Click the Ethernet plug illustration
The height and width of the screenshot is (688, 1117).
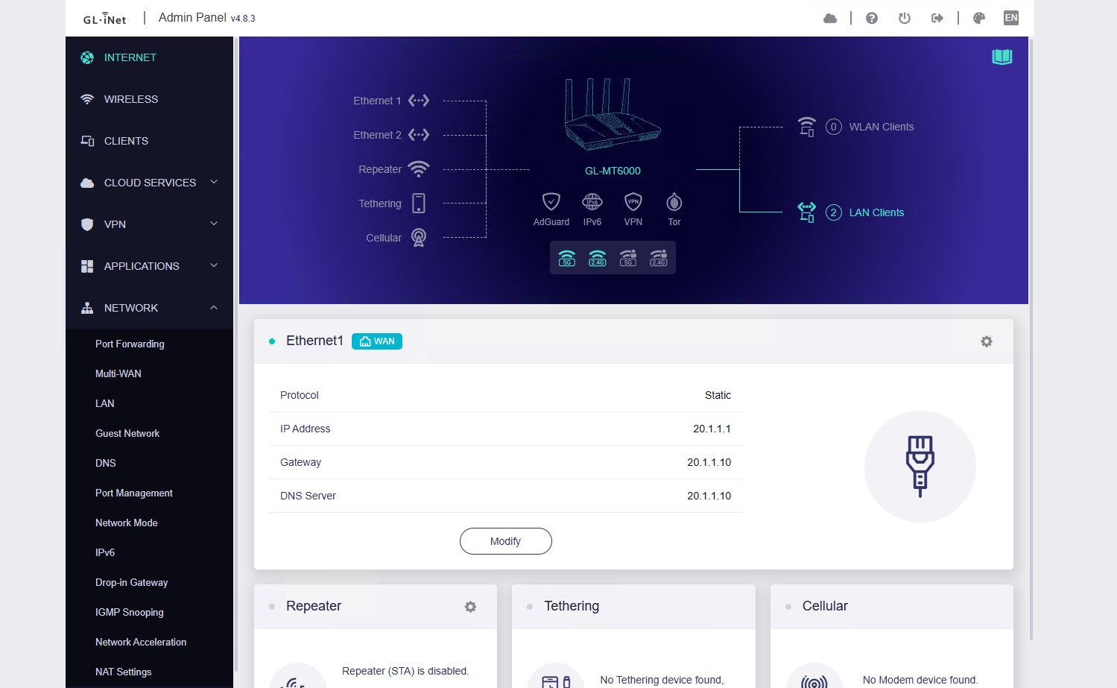pos(920,467)
